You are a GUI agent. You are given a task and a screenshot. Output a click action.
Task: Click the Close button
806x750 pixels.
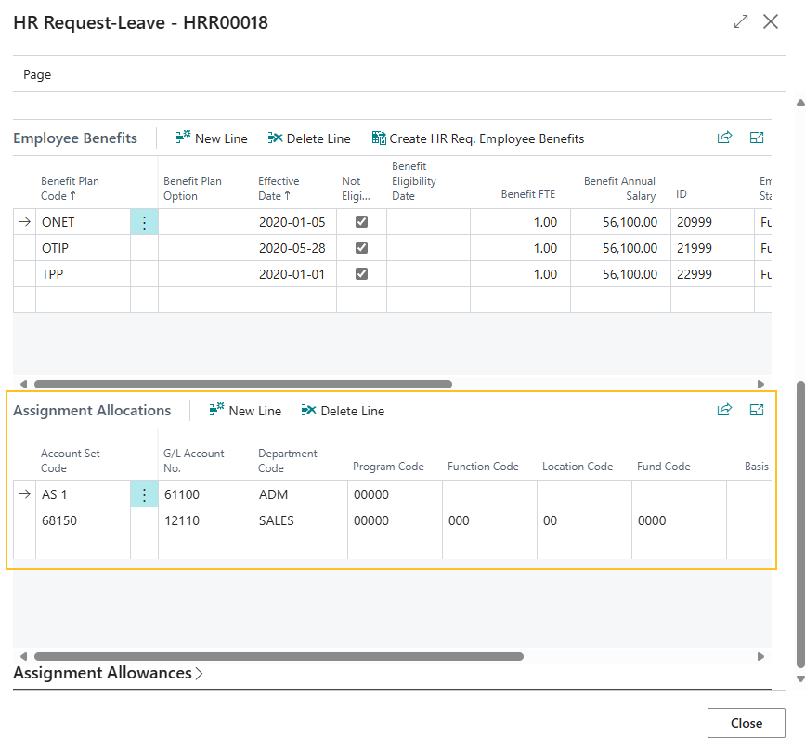747,722
